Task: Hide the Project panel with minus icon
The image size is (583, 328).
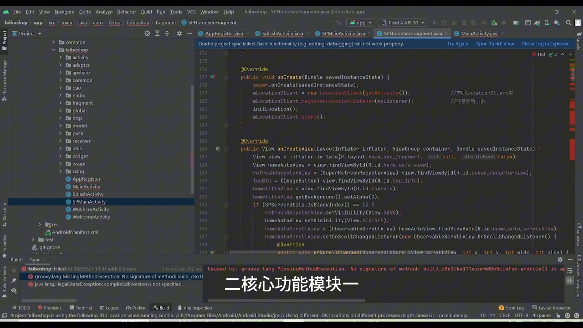Action: coord(189,33)
